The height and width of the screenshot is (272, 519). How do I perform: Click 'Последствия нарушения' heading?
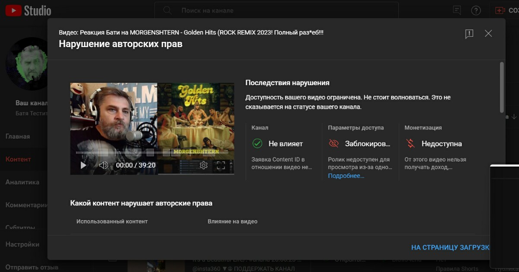click(x=287, y=83)
